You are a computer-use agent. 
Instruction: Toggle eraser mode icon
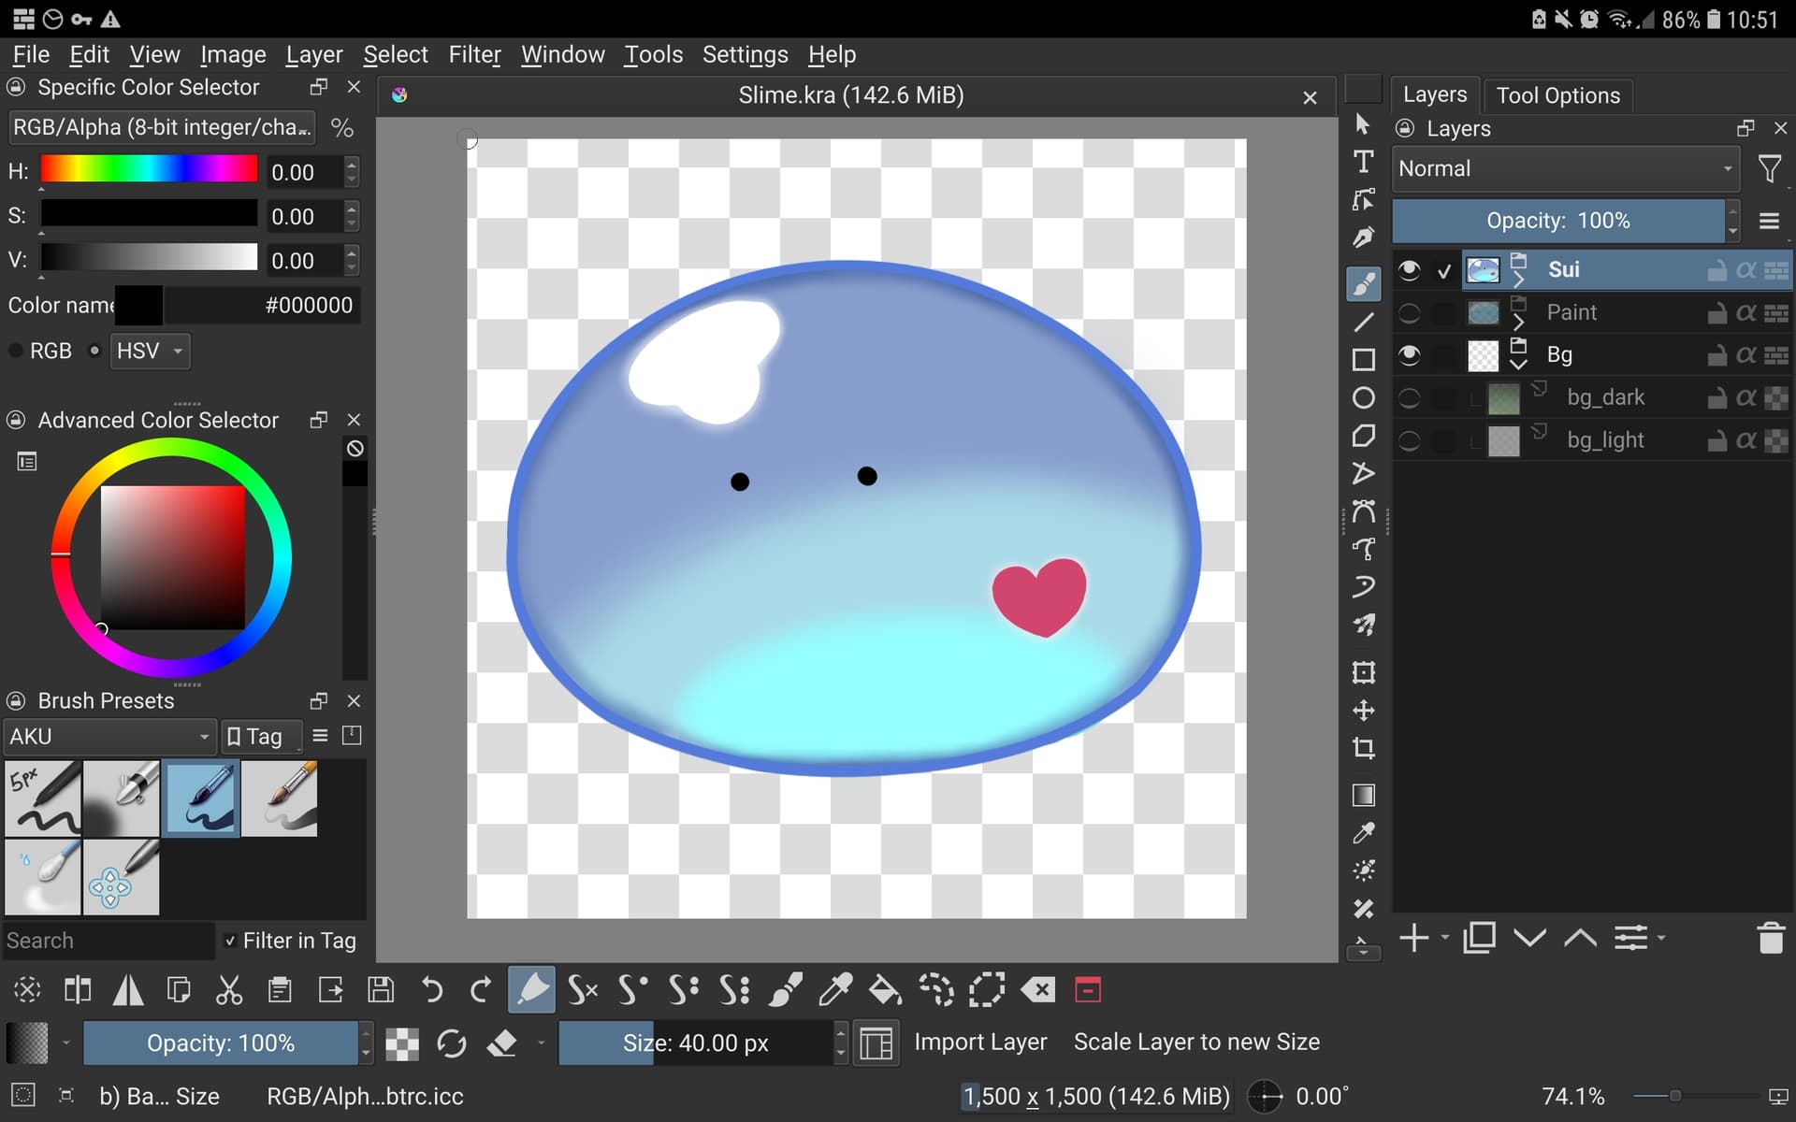(x=502, y=1043)
